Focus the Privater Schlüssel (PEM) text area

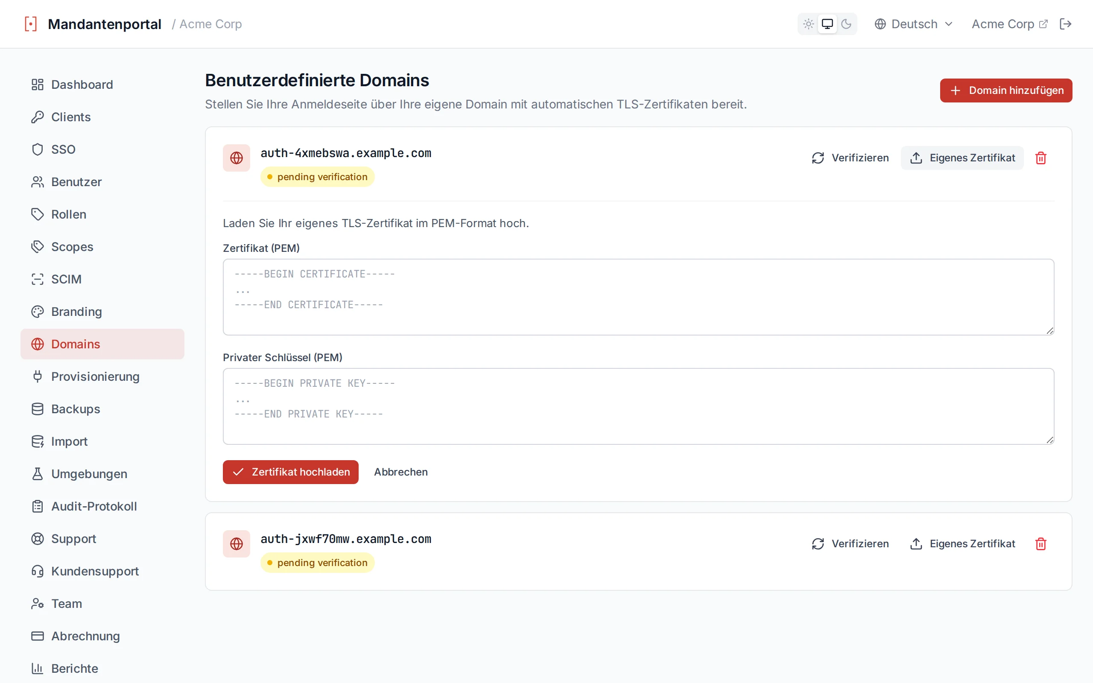639,406
